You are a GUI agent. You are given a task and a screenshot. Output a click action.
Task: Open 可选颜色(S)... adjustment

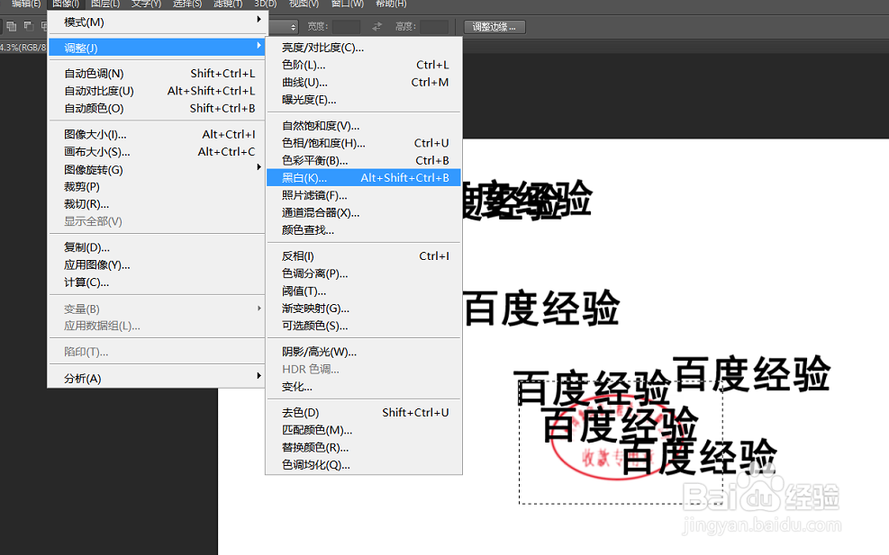click(363, 326)
